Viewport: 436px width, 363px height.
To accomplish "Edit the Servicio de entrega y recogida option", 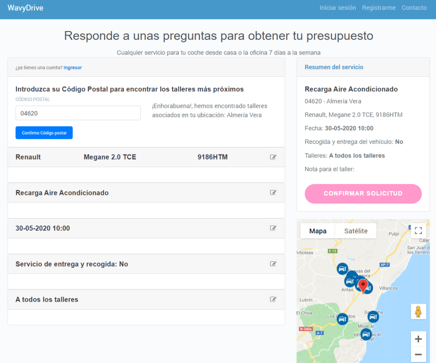I will click(x=273, y=264).
